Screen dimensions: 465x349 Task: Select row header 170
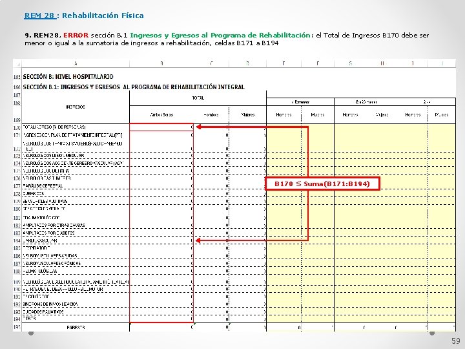point(17,127)
